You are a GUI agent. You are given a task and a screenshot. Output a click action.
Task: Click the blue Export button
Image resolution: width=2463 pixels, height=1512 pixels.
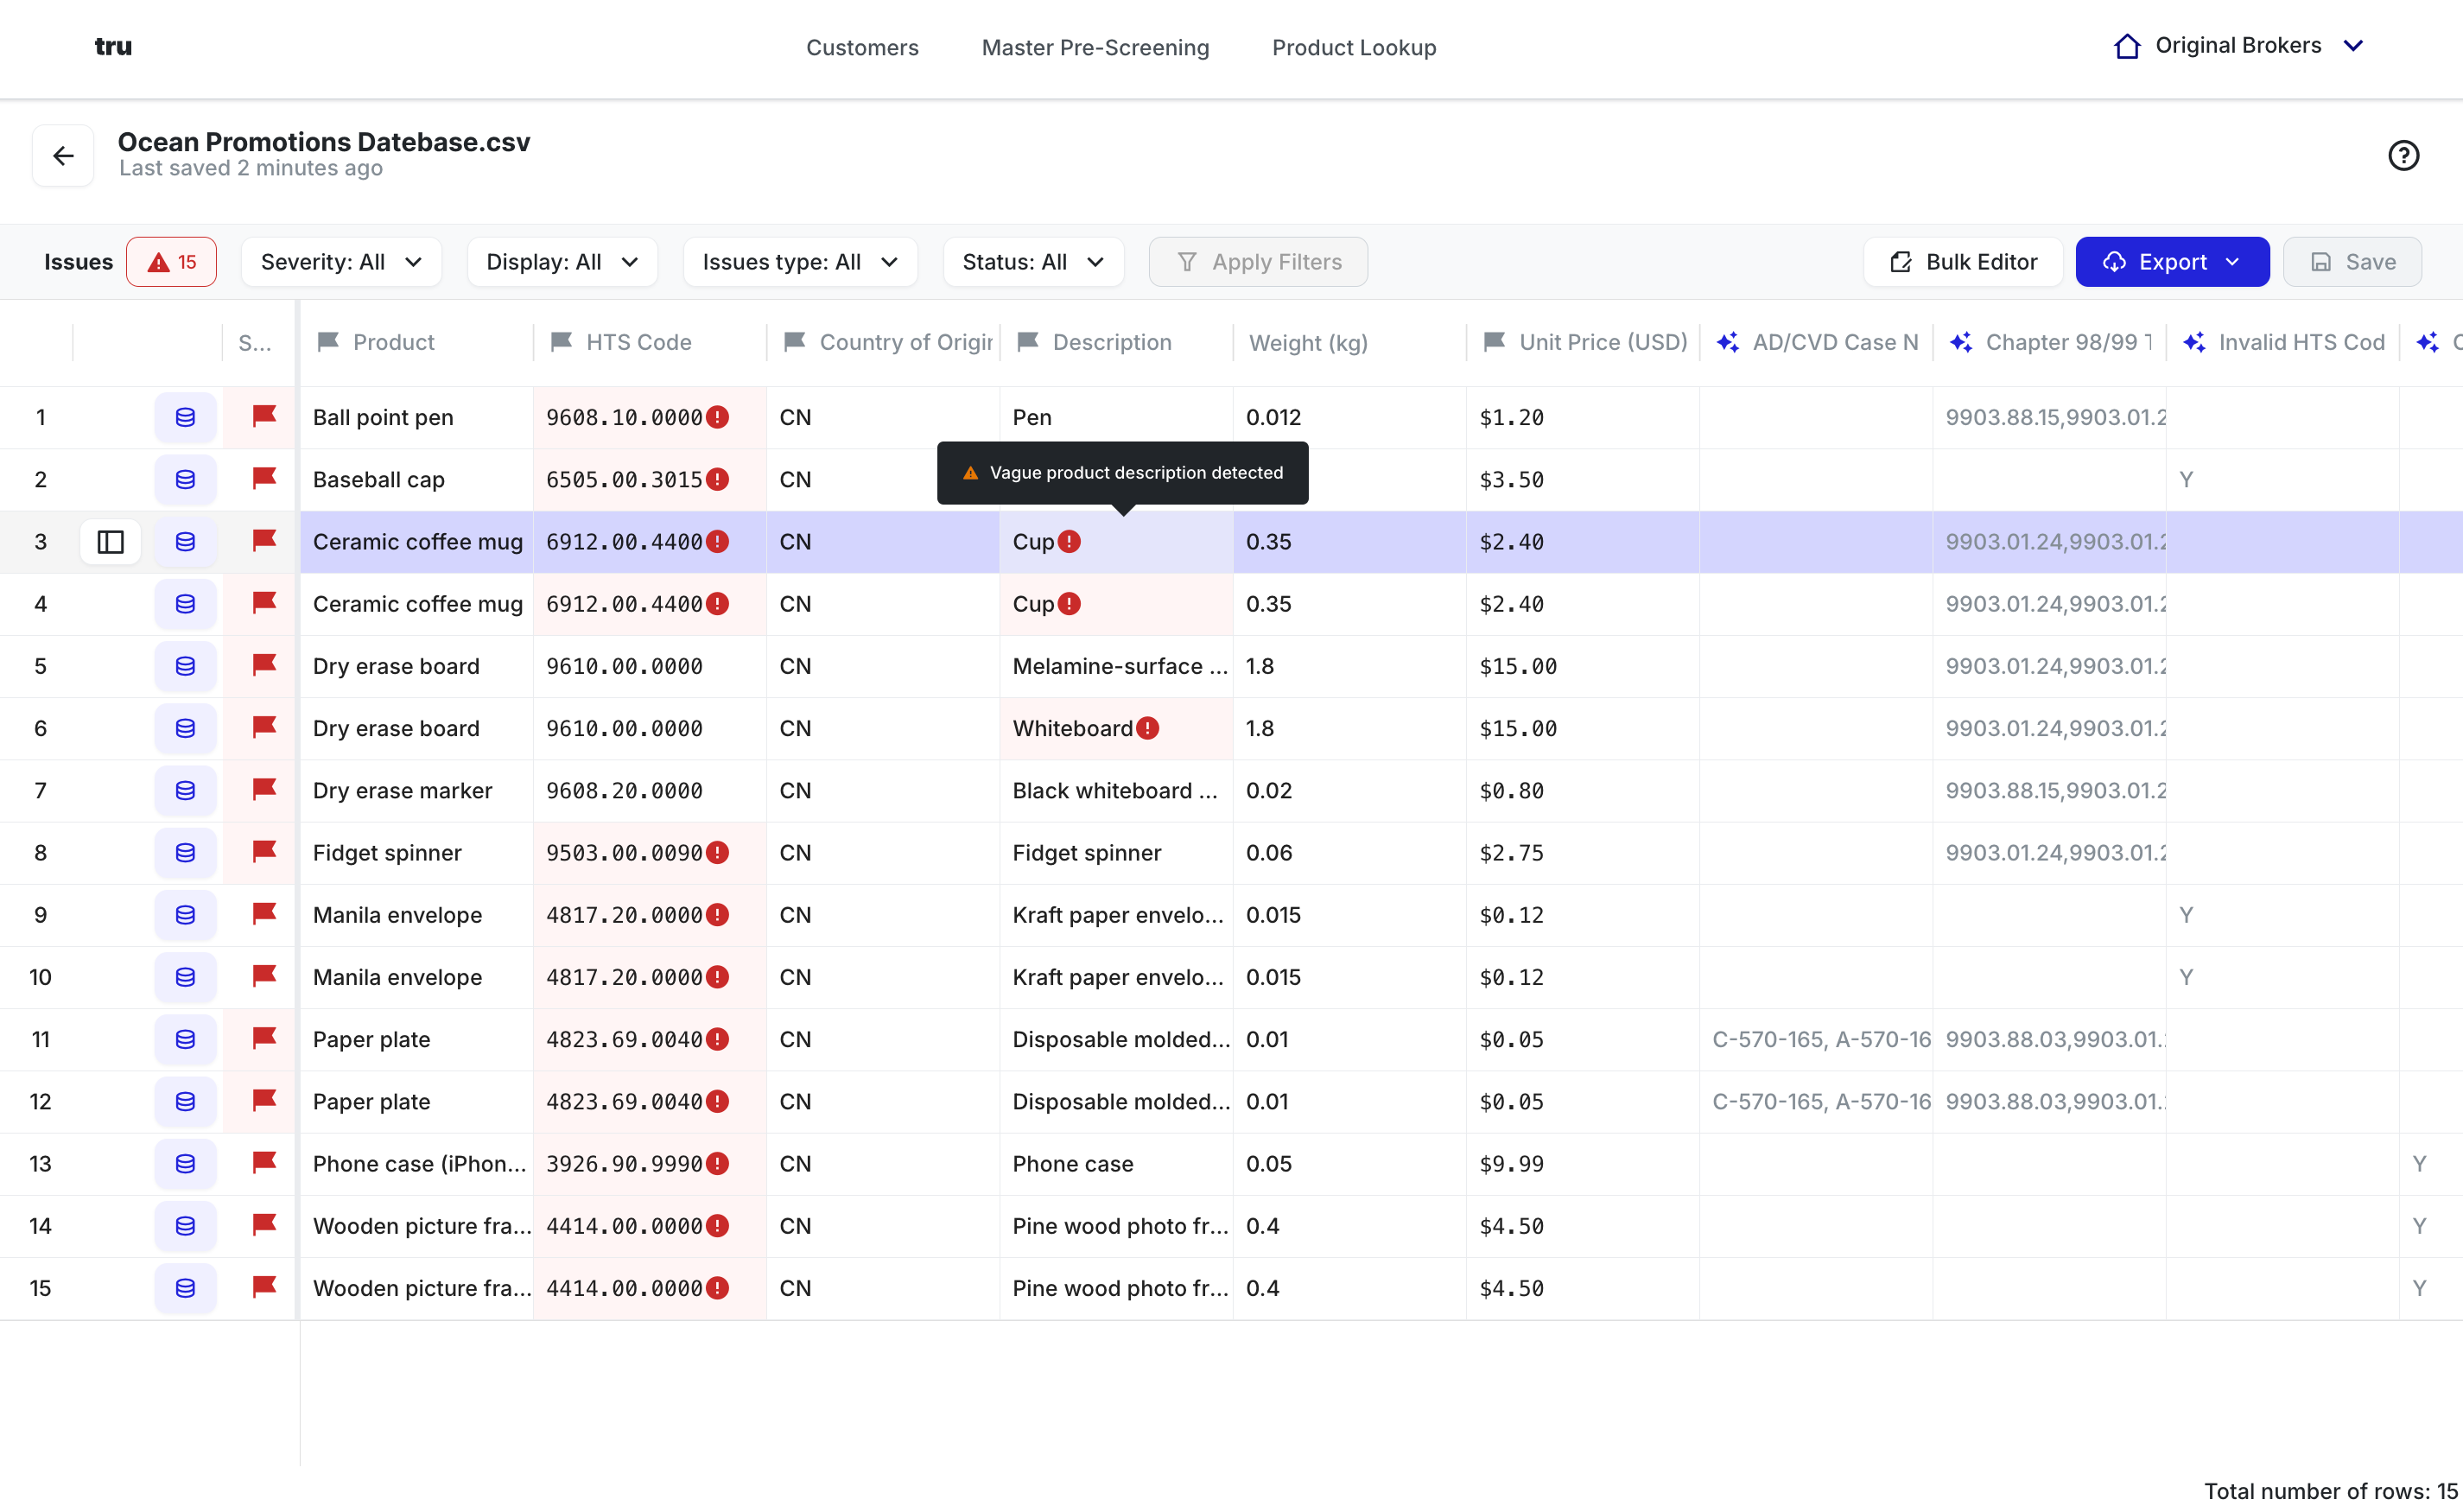coord(2171,262)
